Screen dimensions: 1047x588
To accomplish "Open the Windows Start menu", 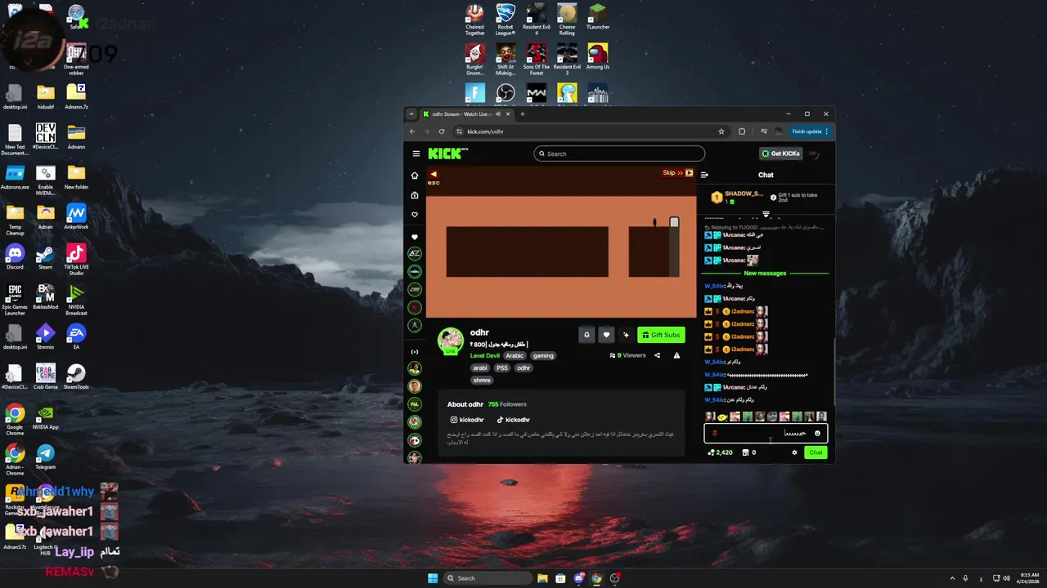I will click(433, 578).
